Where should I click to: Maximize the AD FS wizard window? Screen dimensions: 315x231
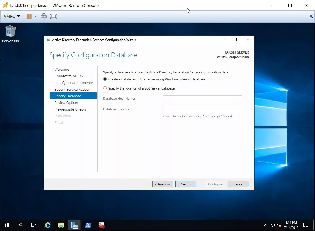[235, 40]
